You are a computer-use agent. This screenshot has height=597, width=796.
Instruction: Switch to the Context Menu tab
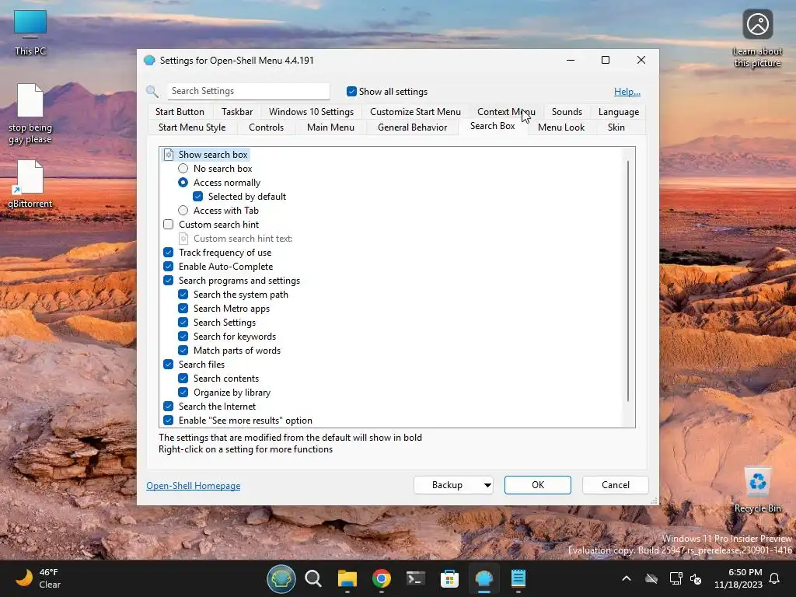(x=506, y=112)
